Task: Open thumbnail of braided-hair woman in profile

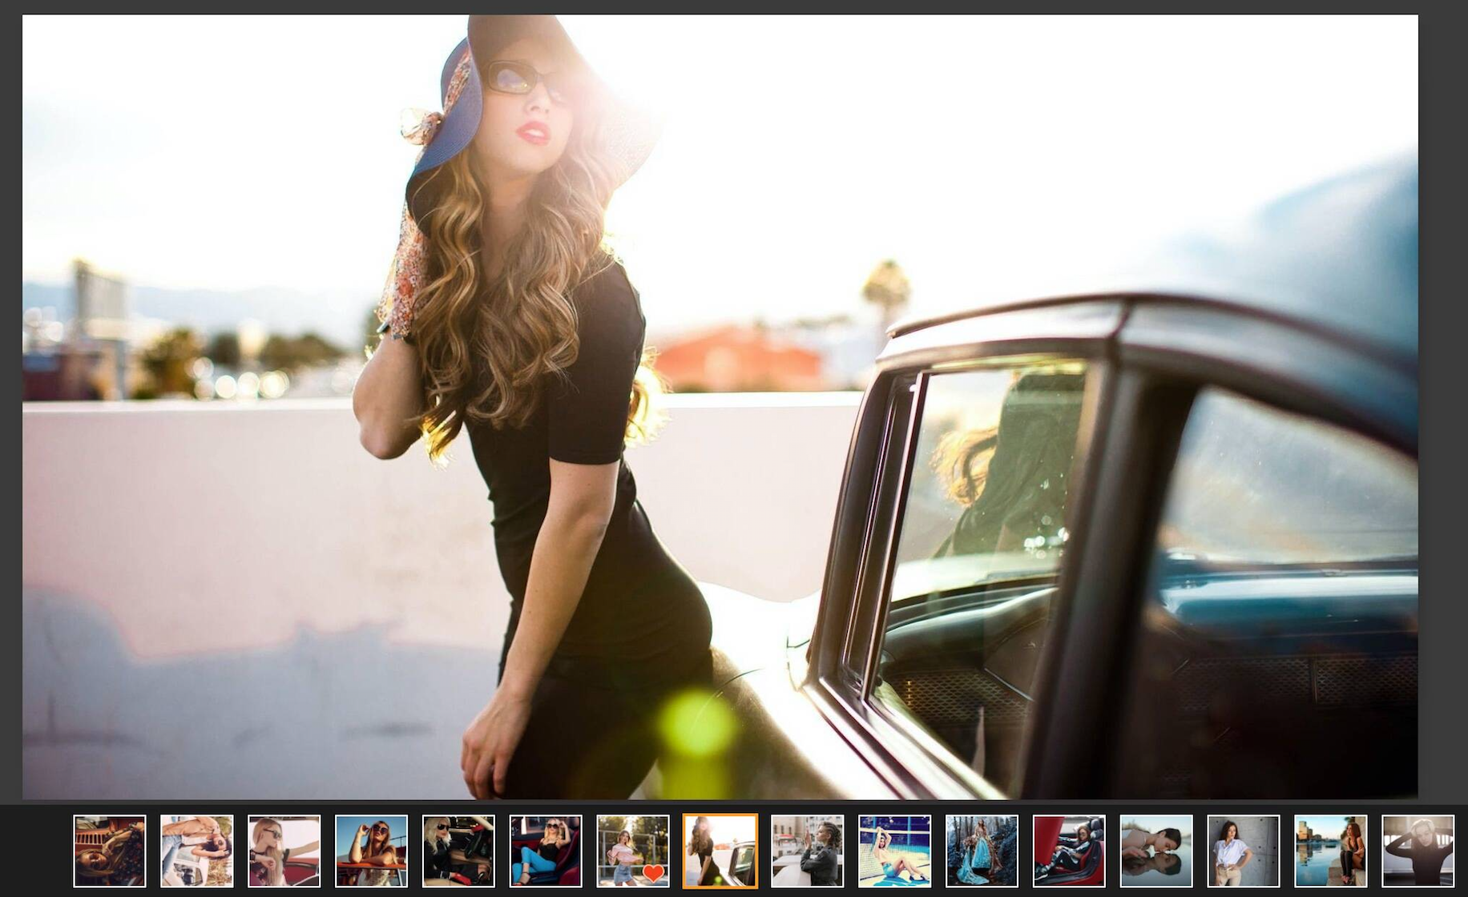Action: 808,851
